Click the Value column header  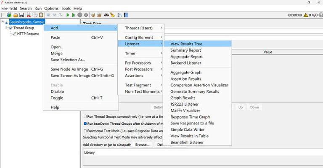pyautogui.click(x=268, y=52)
